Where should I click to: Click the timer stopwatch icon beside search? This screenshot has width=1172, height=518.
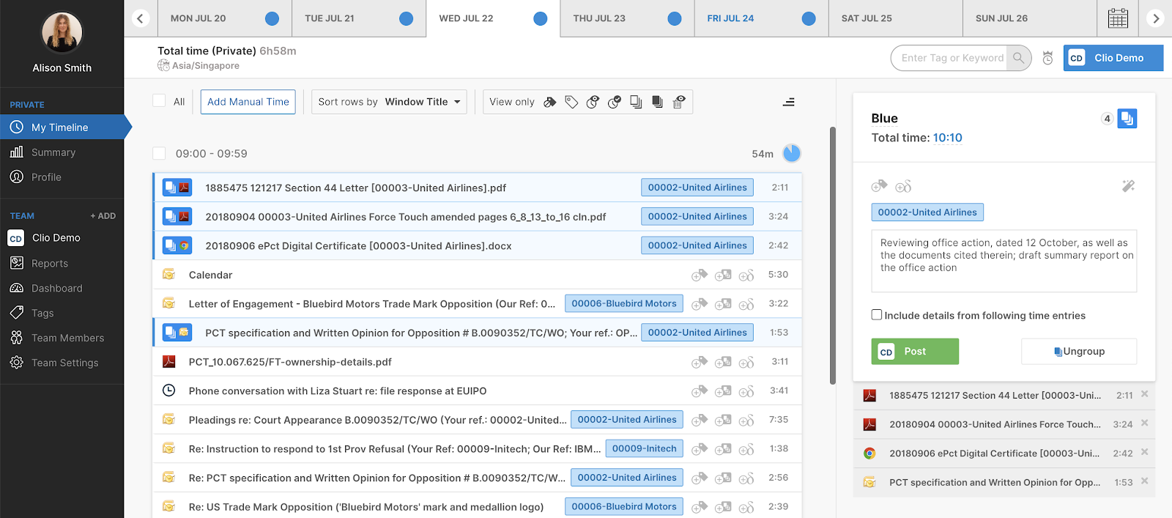(x=1047, y=58)
